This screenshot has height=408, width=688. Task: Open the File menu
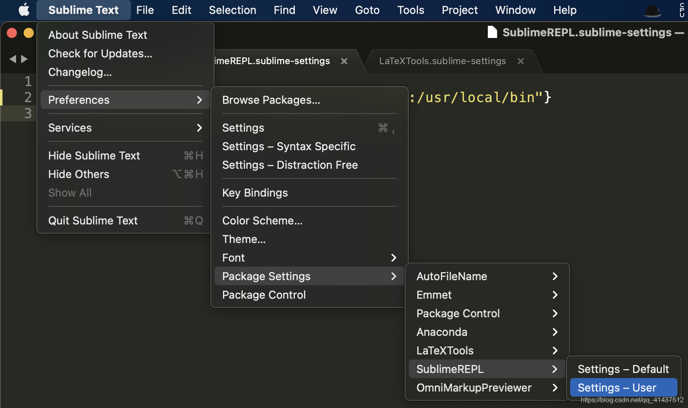[x=145, y=10]
